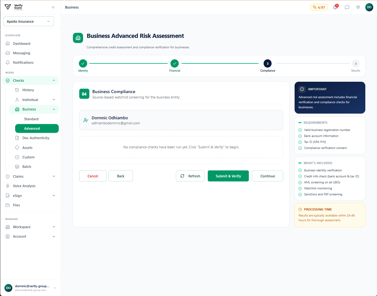Click the 6,157 credits badge
This screenshot has height=296, width=377.
tap(319, 7)
